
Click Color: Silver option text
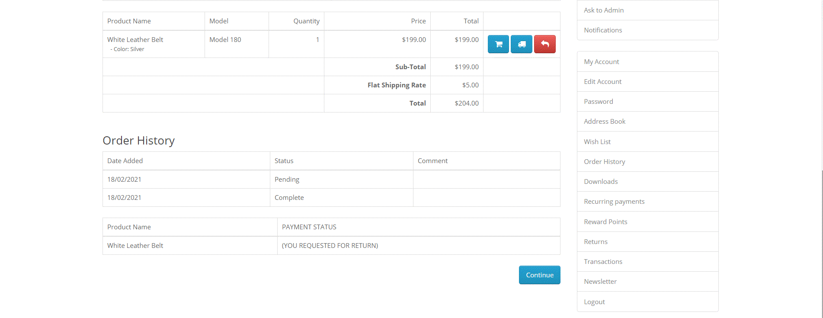[129, 49]
